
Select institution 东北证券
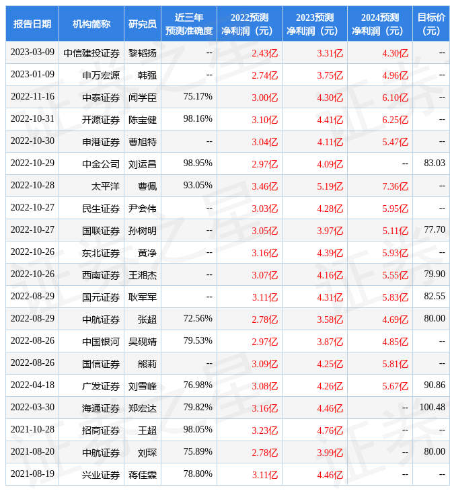point(101,253)
